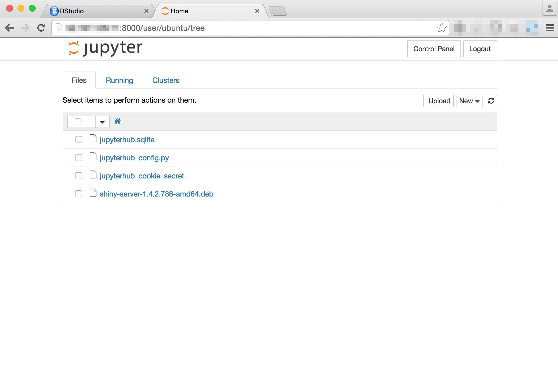Go back in browser history
This screenshot has height=386, width=558.
(10, 28)
